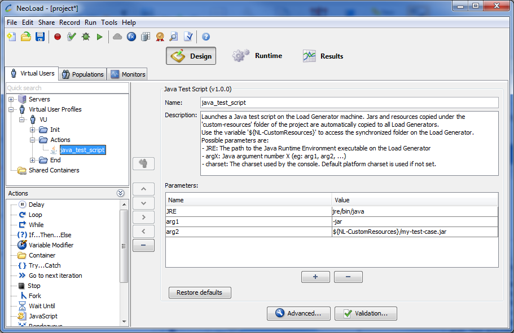Open the Advanced... dialog
Screen dimensions: 514x333
[298, 313]
